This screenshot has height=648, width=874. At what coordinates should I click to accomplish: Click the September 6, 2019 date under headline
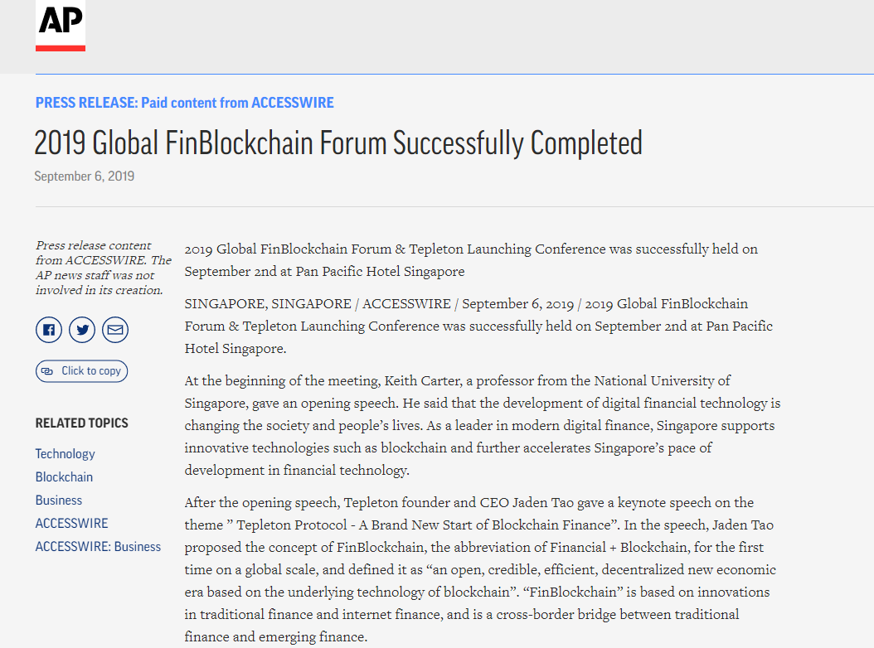pyautogui.click(x=84, y=176)
